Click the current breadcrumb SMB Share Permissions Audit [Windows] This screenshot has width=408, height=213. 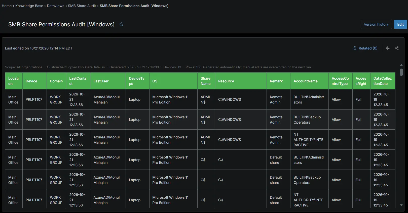coord(134,6)
